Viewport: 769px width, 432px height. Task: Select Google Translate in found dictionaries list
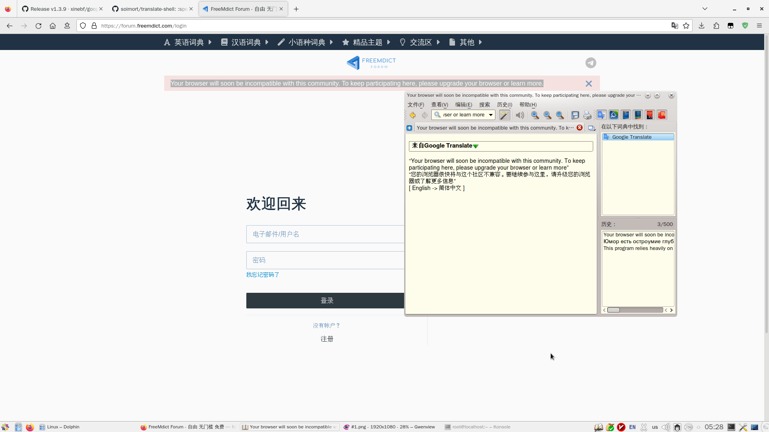click(x=638, y=137)
